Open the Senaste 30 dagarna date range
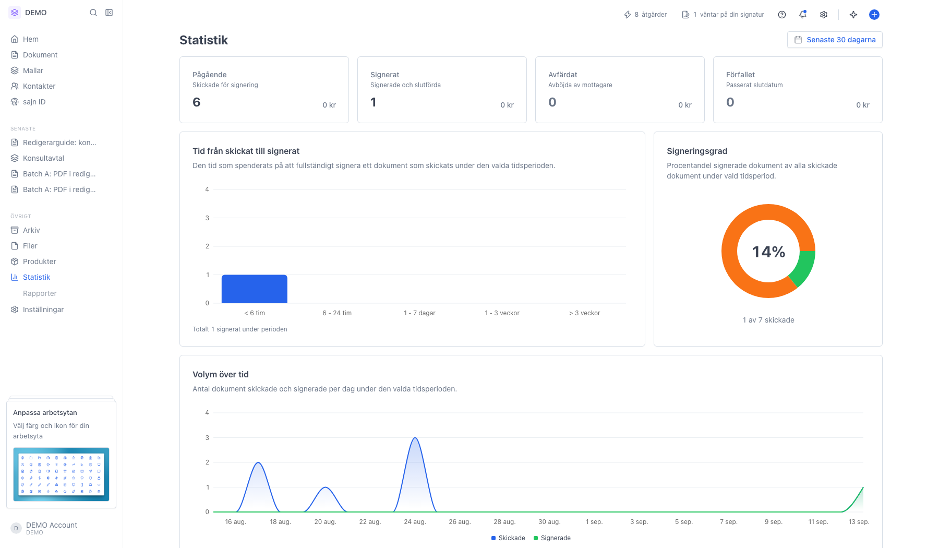The image size is (939, 548). [x=835, y=40]
